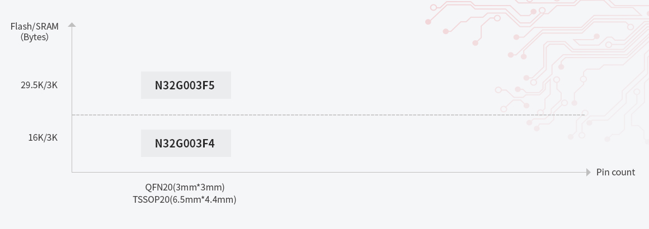Open the N32G003F4 product box

tap(186, 144)
